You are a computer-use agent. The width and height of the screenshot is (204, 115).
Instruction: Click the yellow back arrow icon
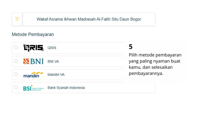17,19
